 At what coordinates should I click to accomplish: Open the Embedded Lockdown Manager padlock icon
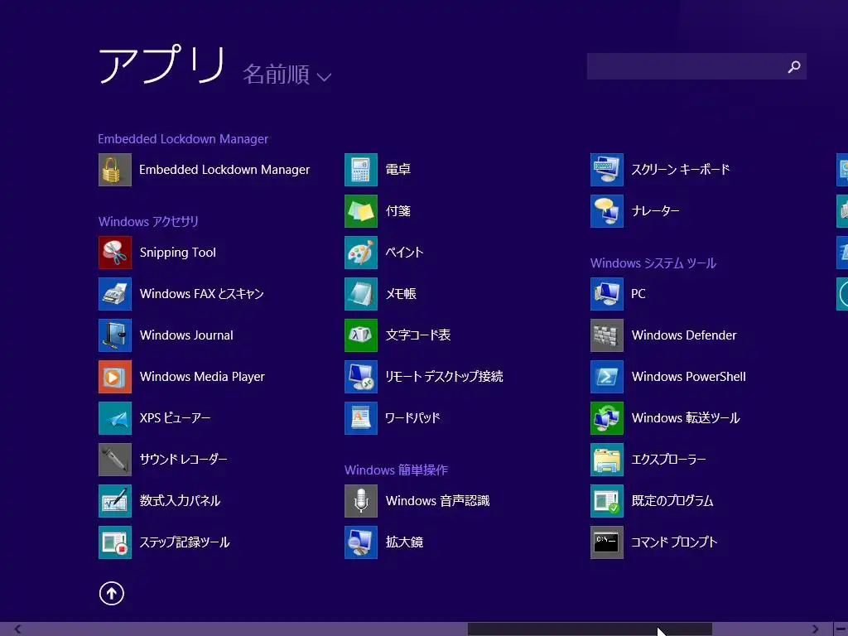coord(114,170)
